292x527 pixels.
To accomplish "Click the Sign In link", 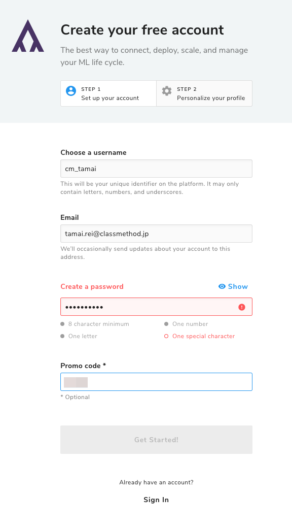I will click(x=156, y=500).
